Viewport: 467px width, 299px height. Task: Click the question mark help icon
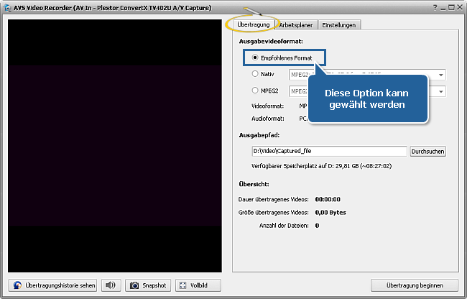coord(435,8)
